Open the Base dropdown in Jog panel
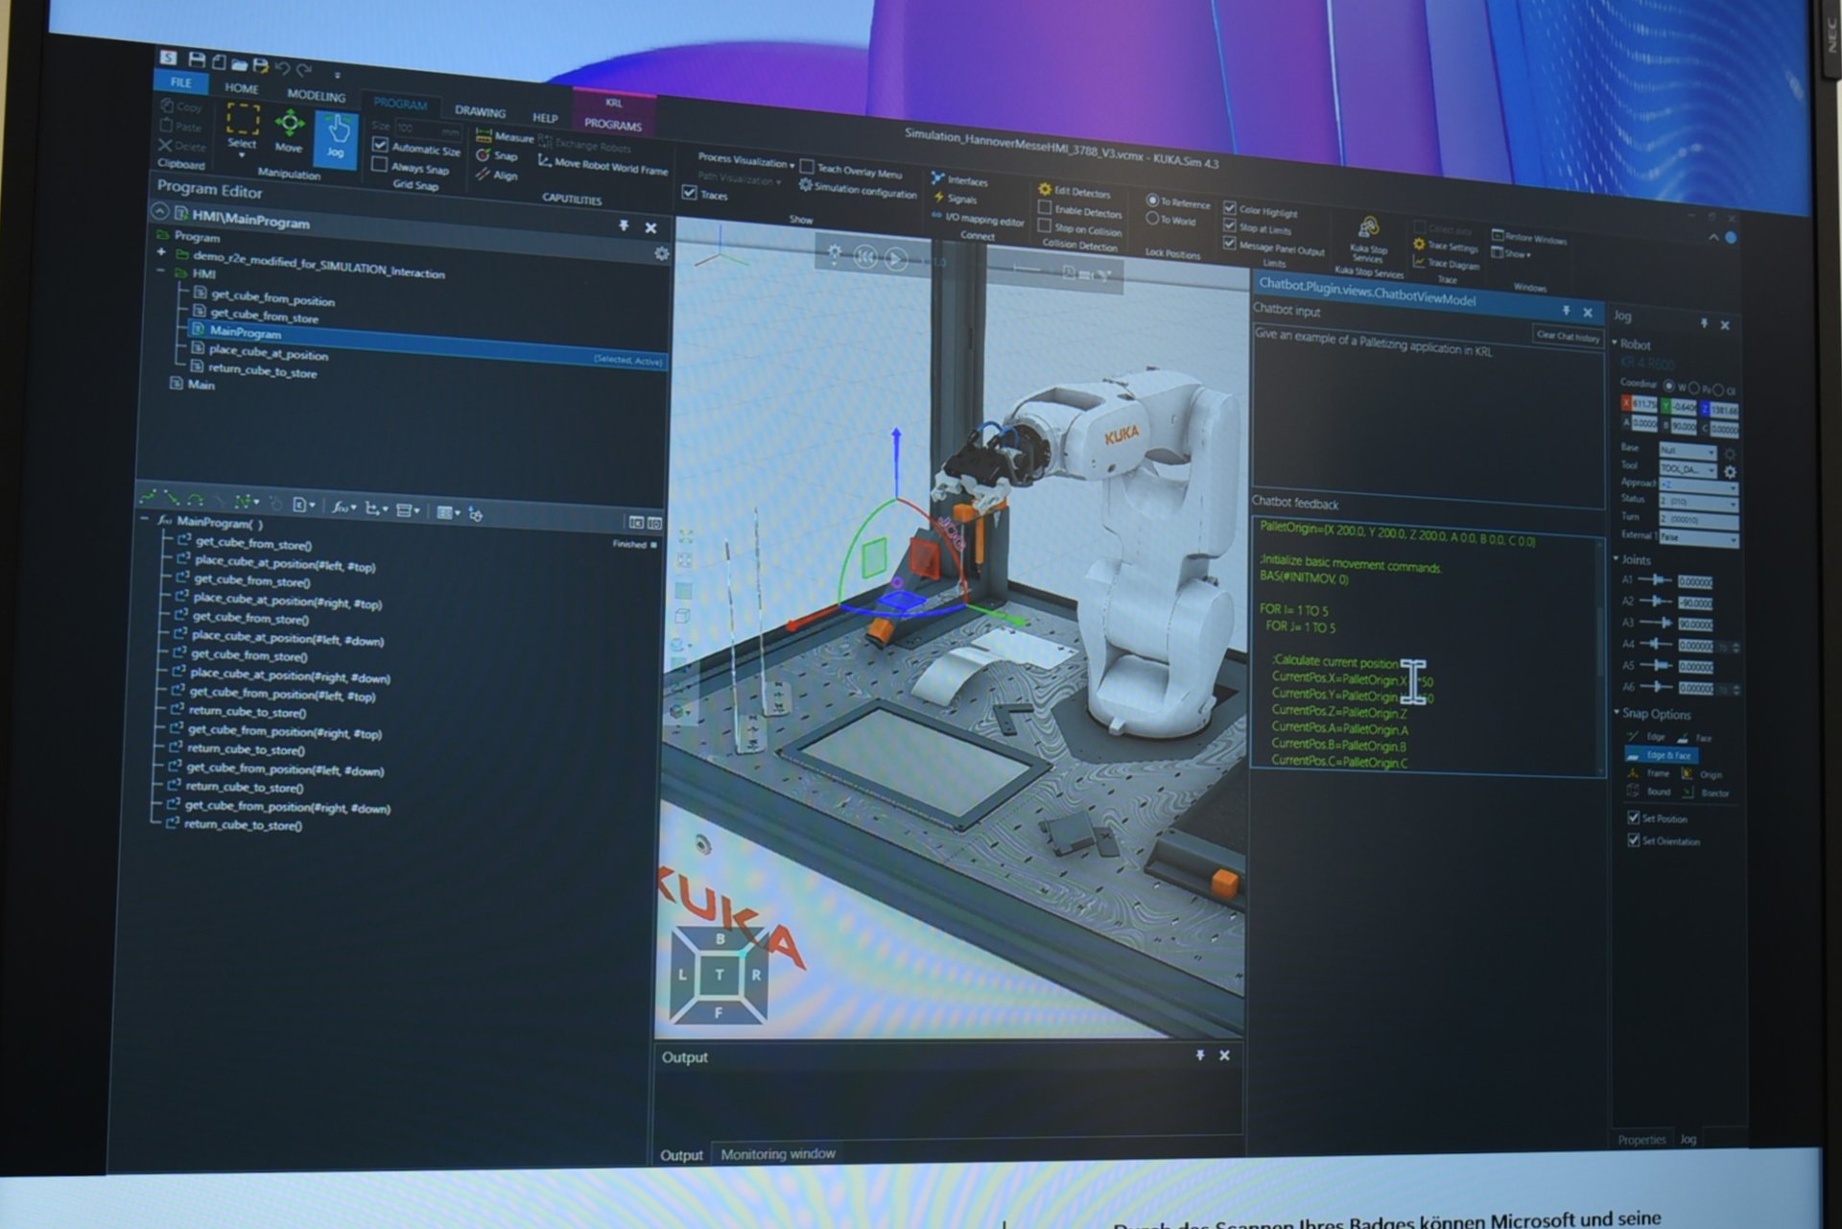Screen dimensions: 1842x1229 [x=1688, y=450]
